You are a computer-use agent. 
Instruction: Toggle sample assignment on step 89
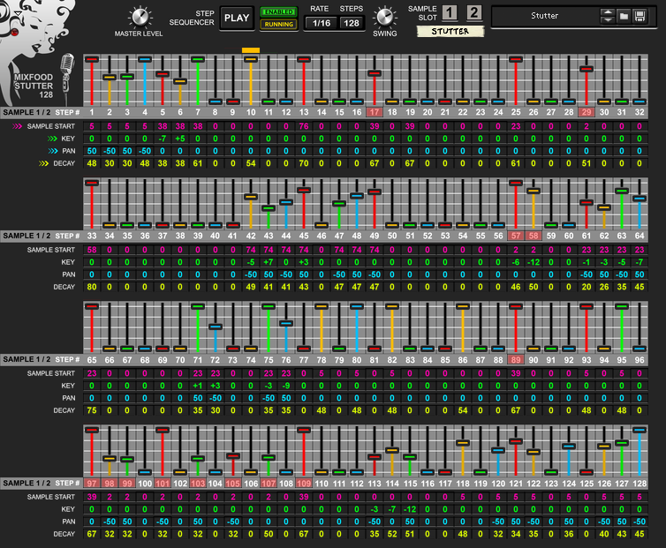point(516,360)
